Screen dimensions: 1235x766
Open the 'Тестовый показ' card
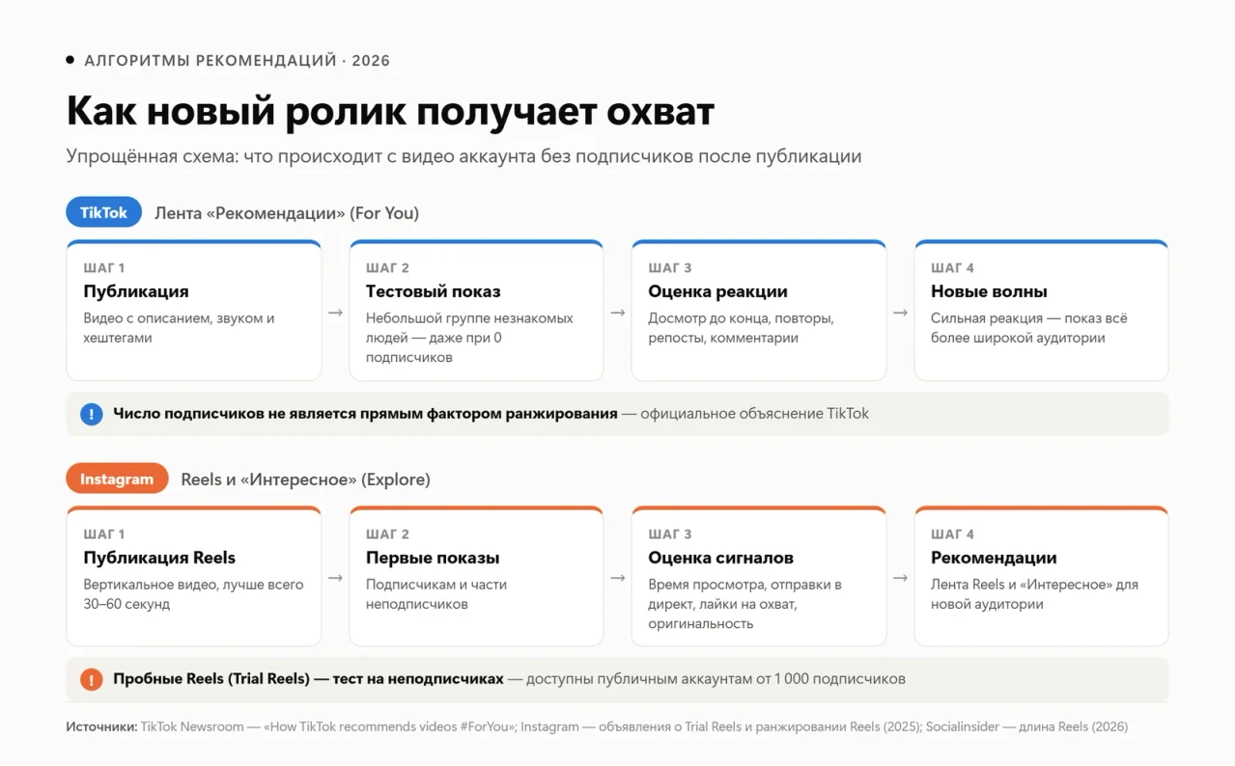click(x=476, y=311)
